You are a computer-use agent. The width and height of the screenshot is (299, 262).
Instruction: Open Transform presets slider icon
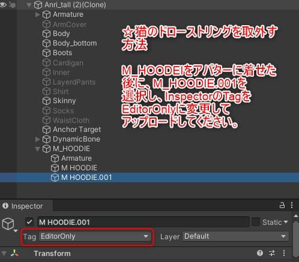(x=272, y=253)
